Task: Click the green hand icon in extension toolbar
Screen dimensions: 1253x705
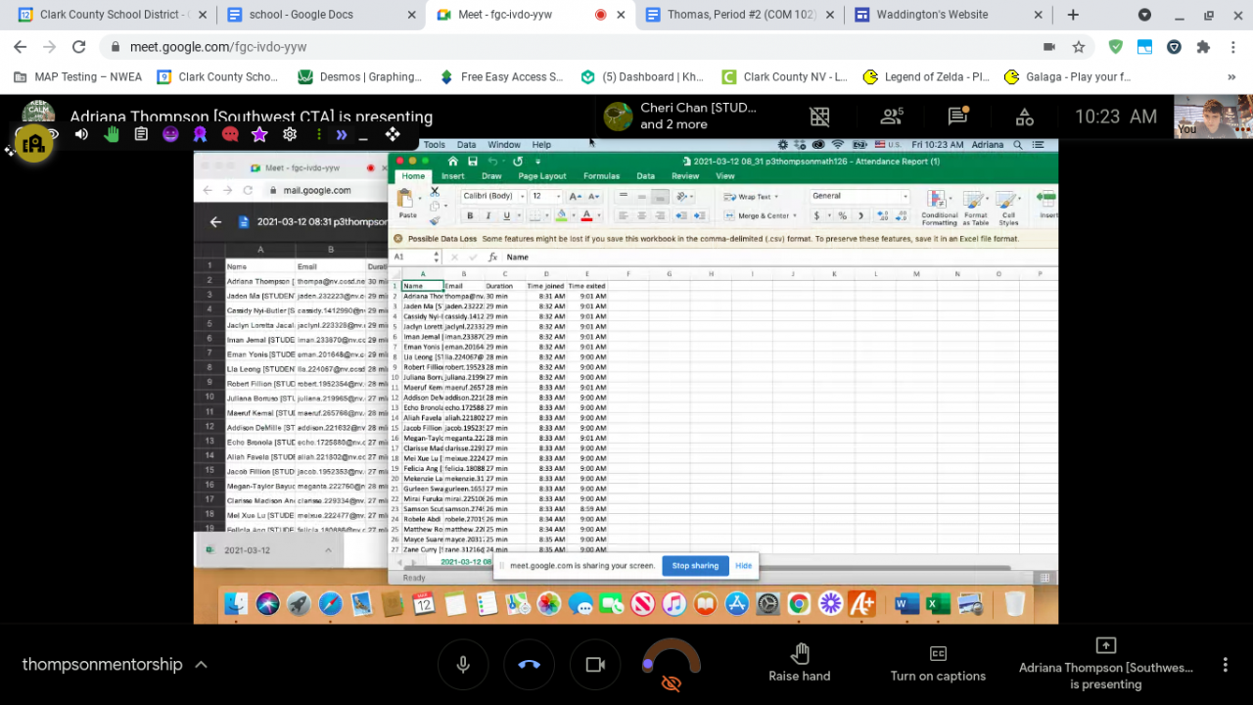Action: tap(112, 134)
